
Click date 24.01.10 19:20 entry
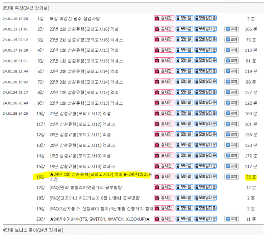15,19
